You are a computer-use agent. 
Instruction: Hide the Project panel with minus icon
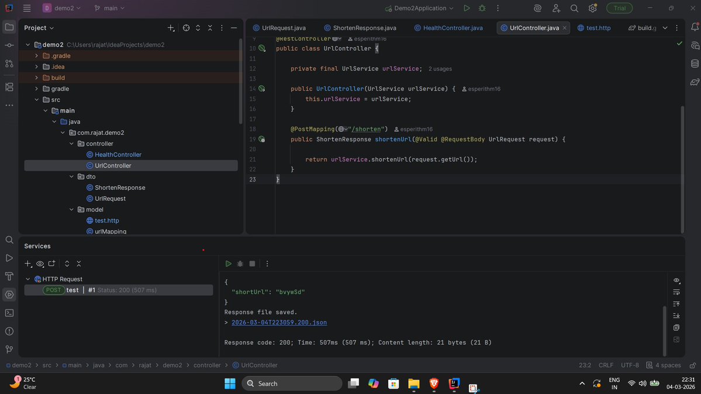234,27
